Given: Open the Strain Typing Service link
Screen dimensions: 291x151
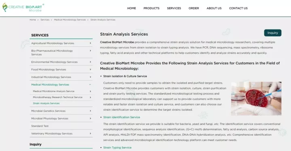Looking at the screenshot, I should [x=117, y=148].
